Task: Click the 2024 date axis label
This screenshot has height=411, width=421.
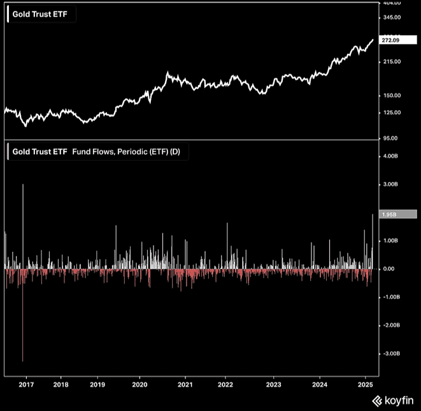Action: coord(320,385)
